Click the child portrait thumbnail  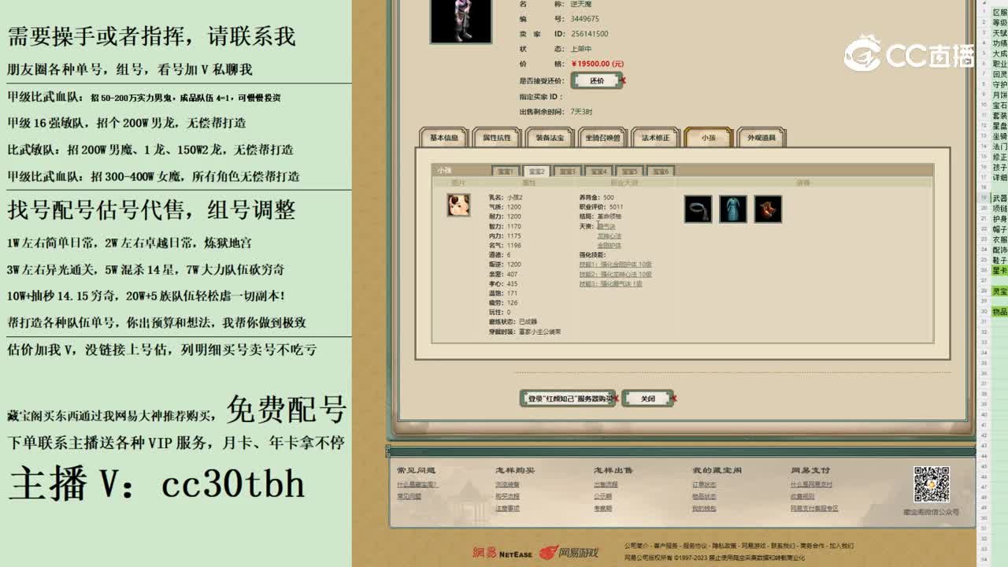[458, 206]
